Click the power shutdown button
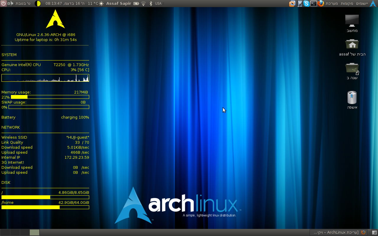Image resolution: width=378 pixels, height=236 pixels. (x=3, y=4)
